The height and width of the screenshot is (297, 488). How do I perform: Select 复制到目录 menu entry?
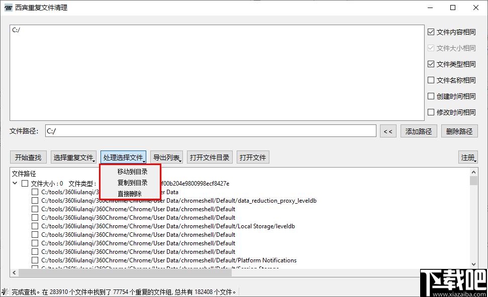click(132, 183)
